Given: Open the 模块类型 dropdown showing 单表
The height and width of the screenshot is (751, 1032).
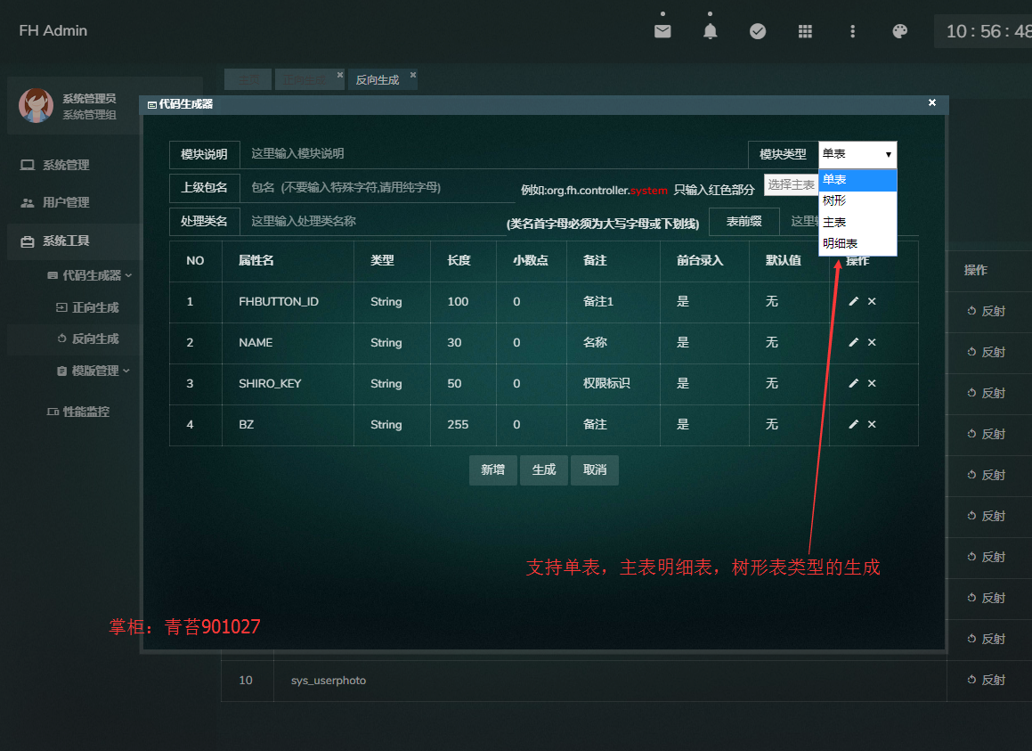Looking at the screenshot, I should point(857,154).
